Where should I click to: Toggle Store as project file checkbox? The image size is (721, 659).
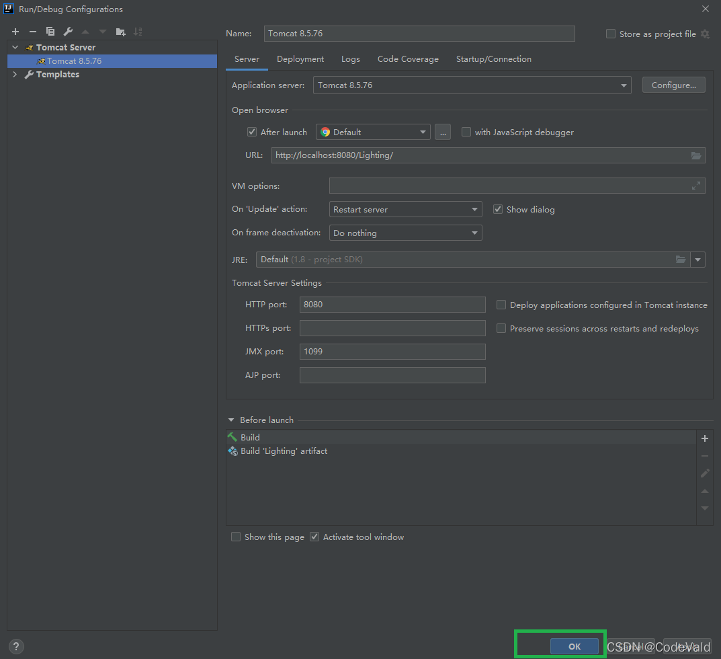[611, 34]
